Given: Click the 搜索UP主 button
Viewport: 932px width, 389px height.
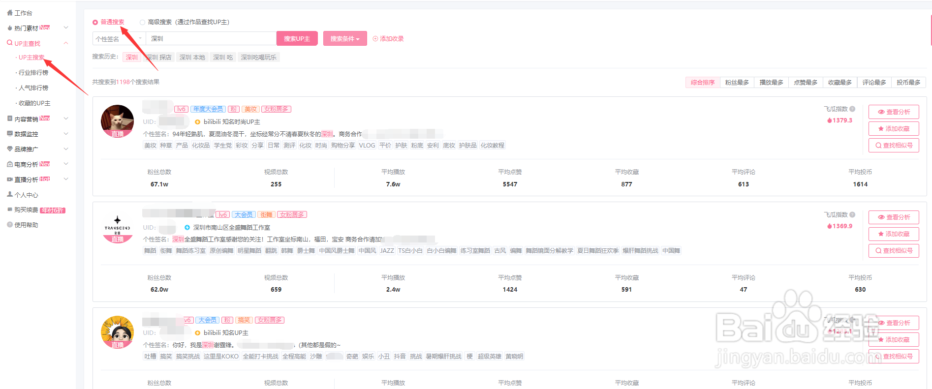Looking at the screenshot, I should [x=297, y=39].
